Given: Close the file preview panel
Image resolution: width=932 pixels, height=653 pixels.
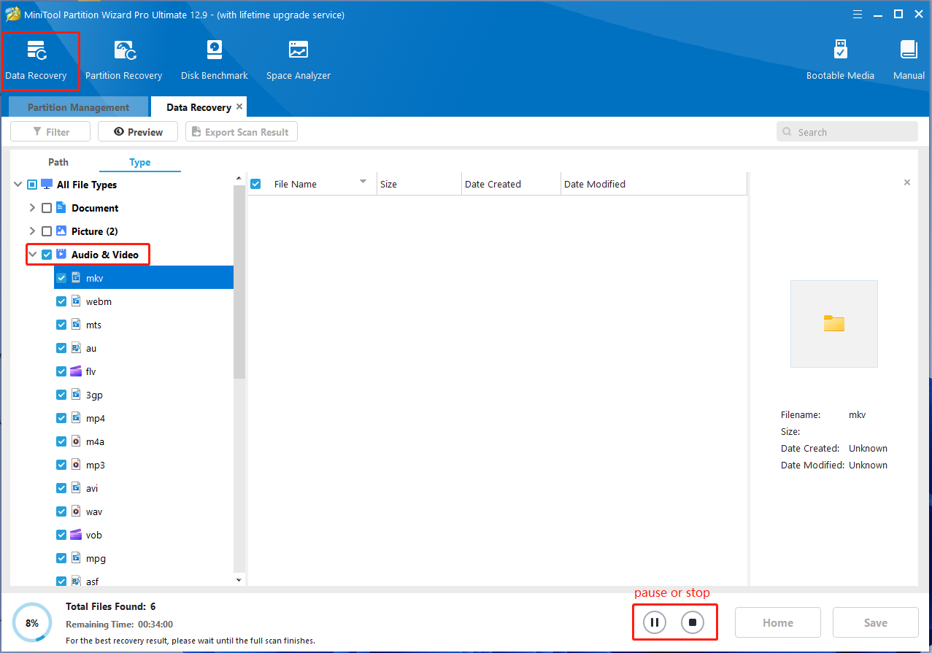Looking at the screenshot, I should 907,182.
